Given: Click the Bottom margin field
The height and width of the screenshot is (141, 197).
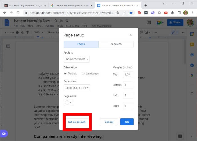Looking at the screenshot, I should (128, 85).
